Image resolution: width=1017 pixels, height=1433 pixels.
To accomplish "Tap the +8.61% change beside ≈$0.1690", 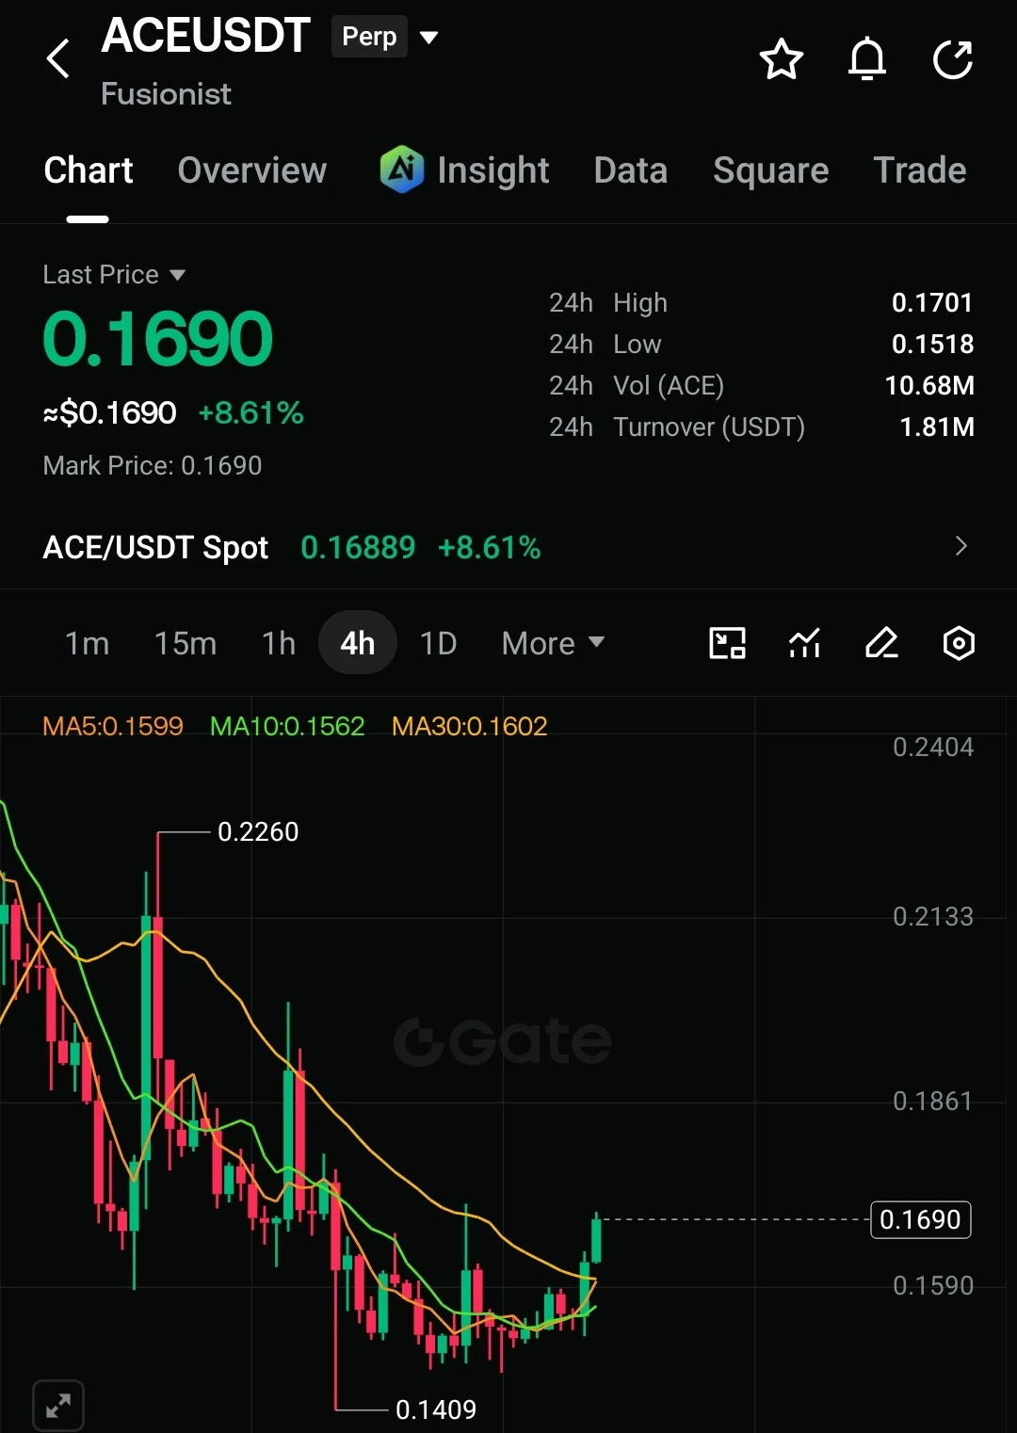I will pyautogui.click(x=250, y=412).
